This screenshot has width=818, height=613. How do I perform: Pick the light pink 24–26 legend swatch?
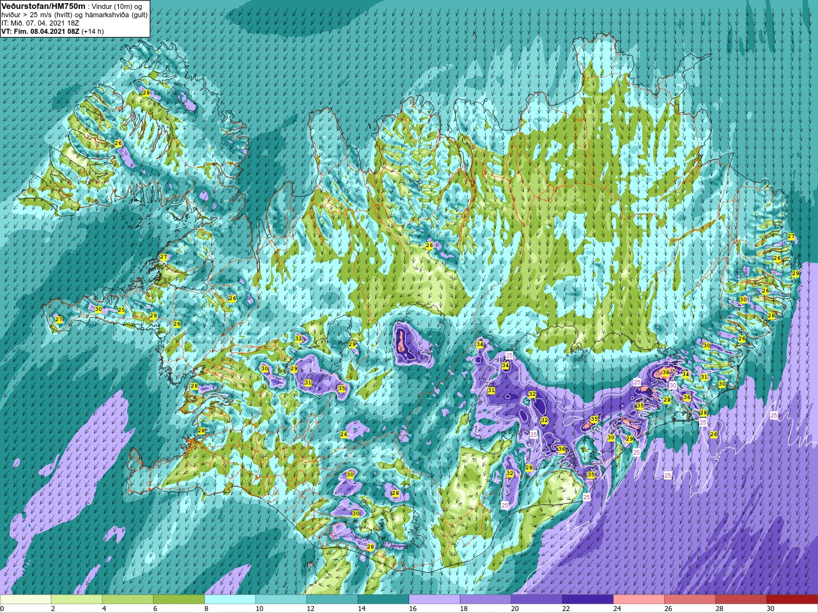click(639, 600)
